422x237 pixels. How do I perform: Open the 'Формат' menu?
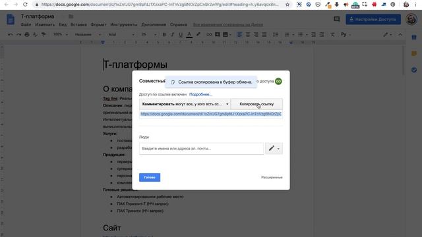tap(98, 24)
